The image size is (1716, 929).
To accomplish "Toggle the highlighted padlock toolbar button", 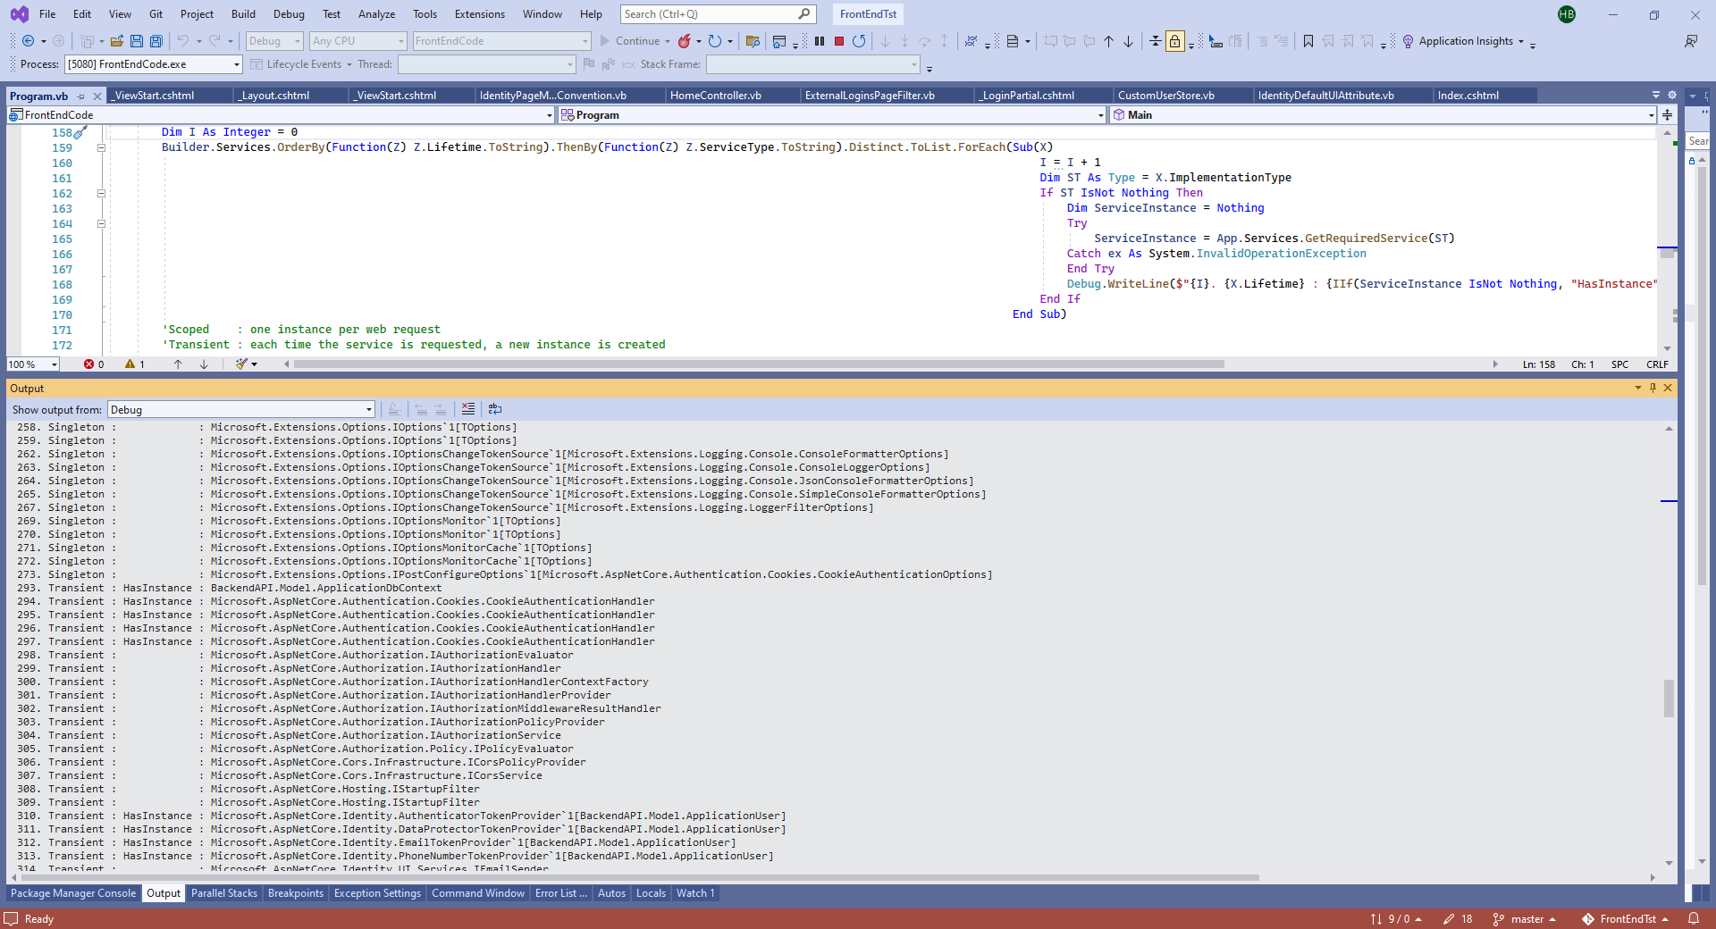I will (x=1174, y=41).
